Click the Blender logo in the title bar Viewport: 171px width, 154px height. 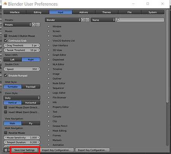click(5, 3)
